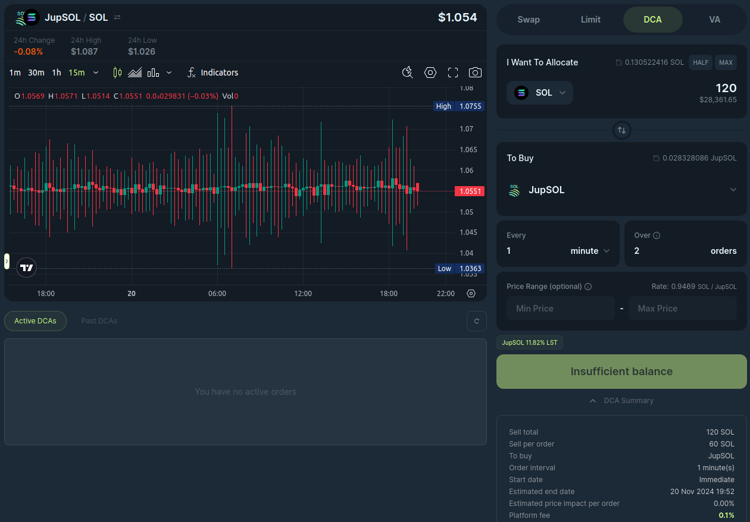
Task: Click 24h Low value $1.026
Action: [x=142, y=52]
